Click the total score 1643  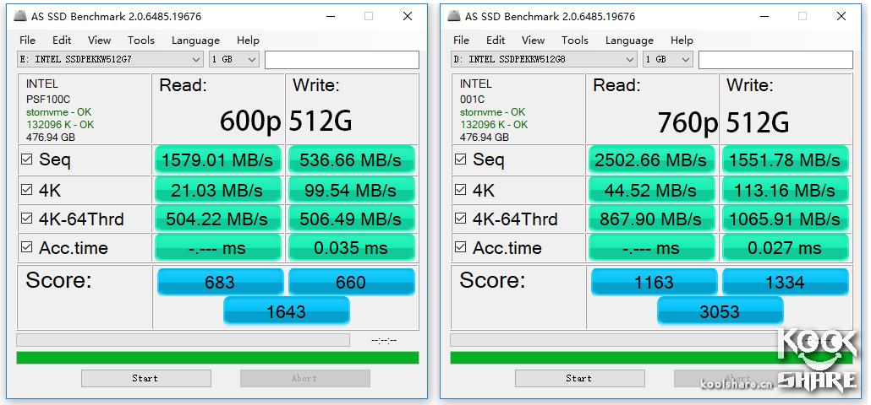click(x=286, y=310)
